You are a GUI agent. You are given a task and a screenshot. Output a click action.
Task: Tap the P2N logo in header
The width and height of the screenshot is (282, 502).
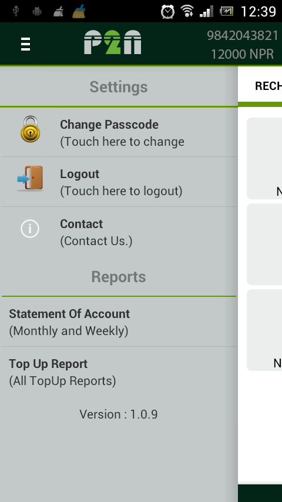pyautogui.click(x=112, y=42)
